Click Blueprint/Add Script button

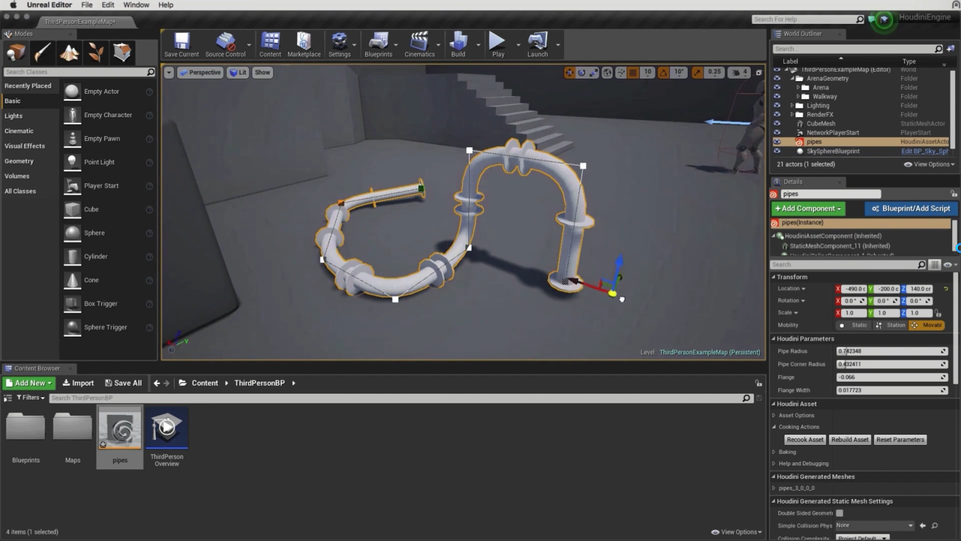911,209
